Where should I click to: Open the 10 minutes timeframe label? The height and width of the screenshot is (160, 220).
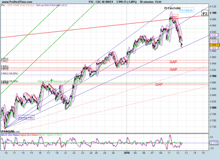[x=147, y=2]
